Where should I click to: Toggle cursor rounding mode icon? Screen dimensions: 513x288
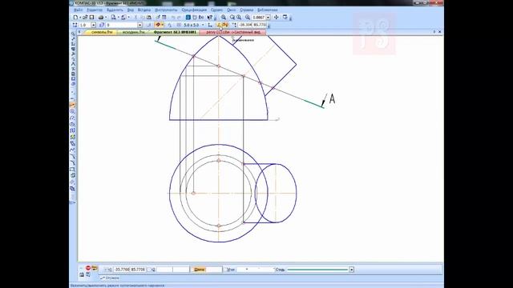pyautogui.click(x=225, y=25)
